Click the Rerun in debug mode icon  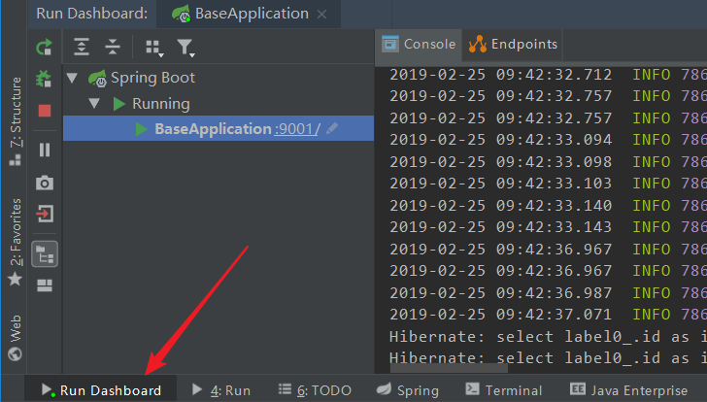tap(44, 79)
